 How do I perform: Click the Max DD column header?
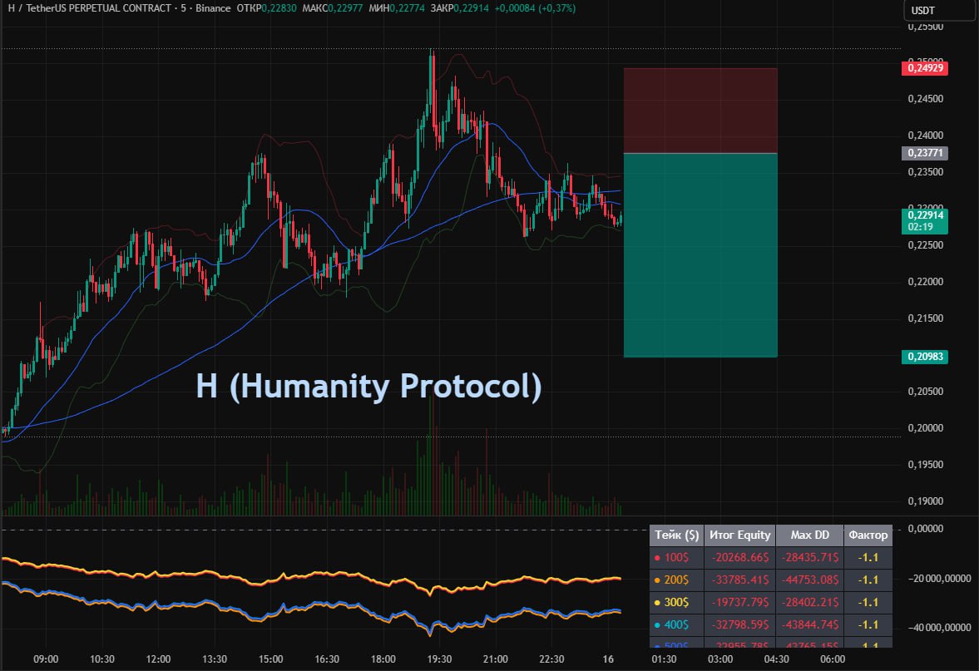(810, 535)
